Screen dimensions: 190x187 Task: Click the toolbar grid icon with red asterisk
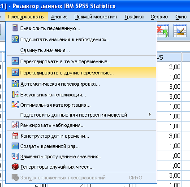point(163,30)
